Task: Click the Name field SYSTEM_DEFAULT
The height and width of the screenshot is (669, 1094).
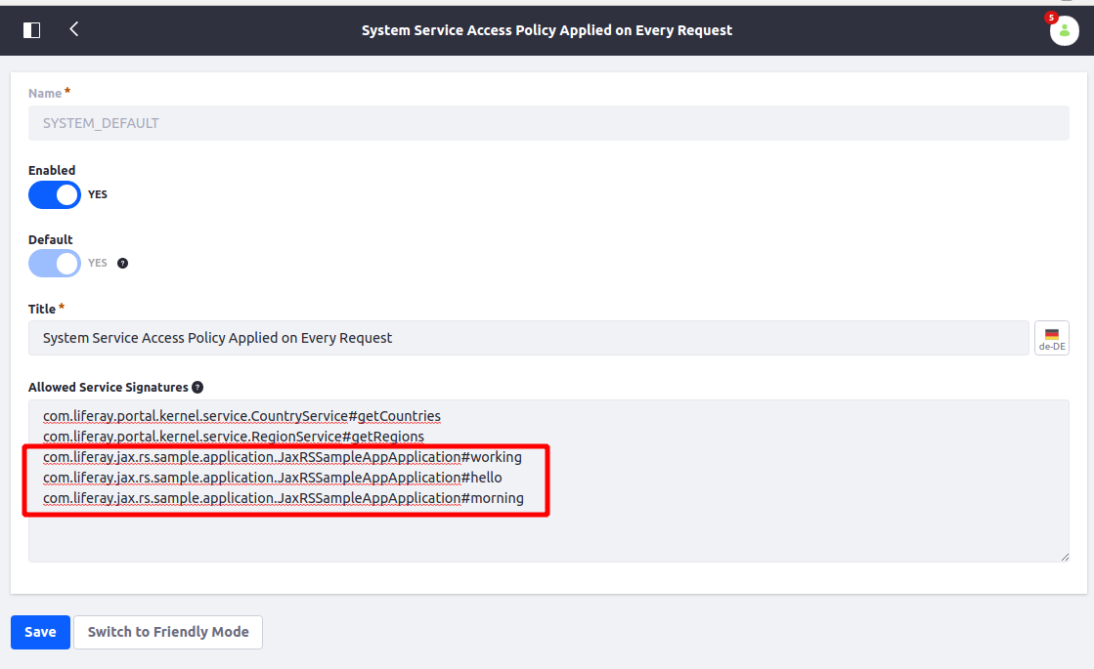Action: click(548, 123)
